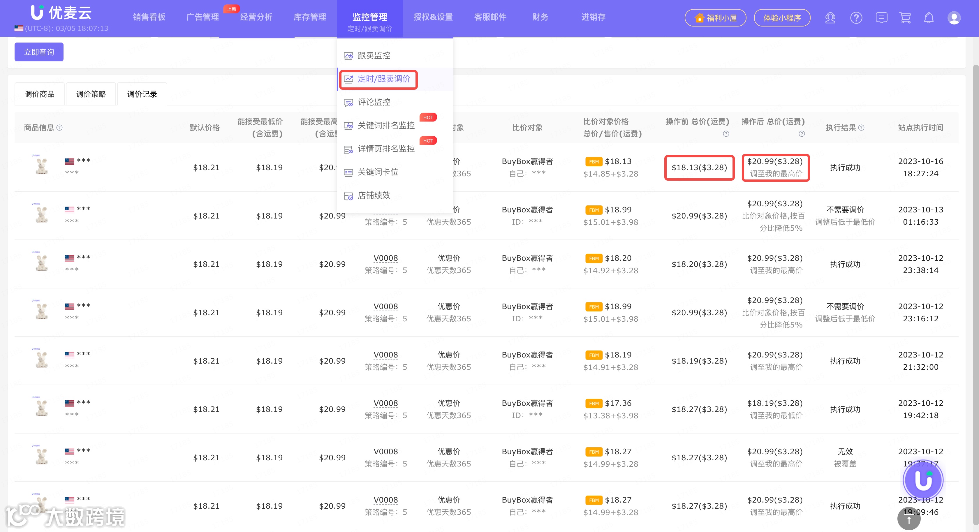979x532 pixels.
Task: Switch to the 调价策略 tab
Action: click(x=91, y=94)
